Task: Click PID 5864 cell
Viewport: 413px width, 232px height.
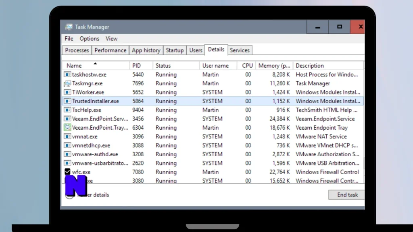Action: (x=138, y=101)
